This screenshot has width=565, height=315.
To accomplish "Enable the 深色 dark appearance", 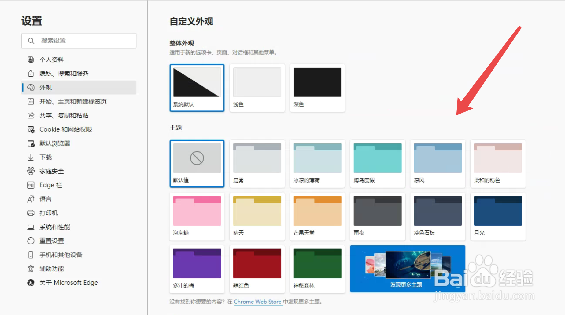I will [317, 88].
